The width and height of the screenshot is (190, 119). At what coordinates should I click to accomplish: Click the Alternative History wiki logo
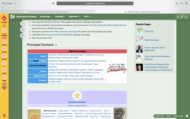[x=13, y=17]
